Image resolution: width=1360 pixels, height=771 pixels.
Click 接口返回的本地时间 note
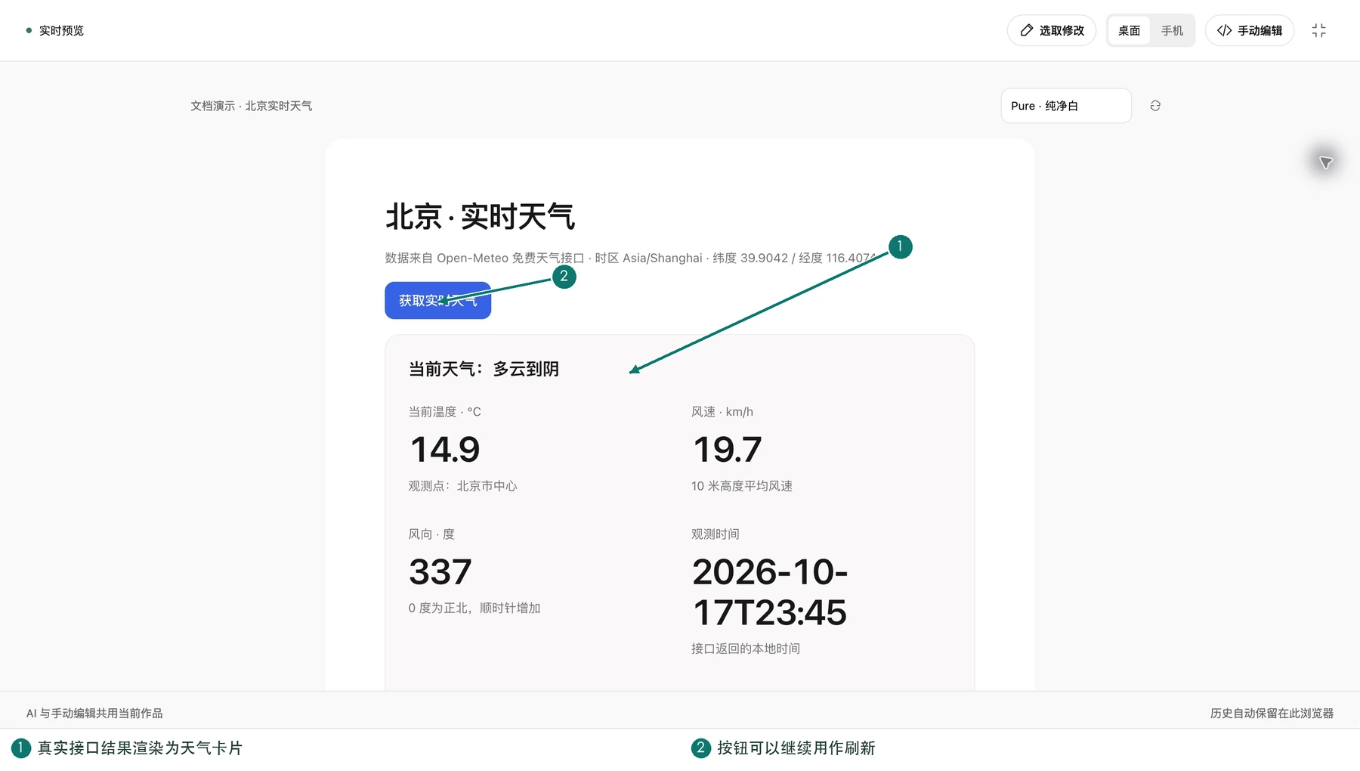point(746,649)
